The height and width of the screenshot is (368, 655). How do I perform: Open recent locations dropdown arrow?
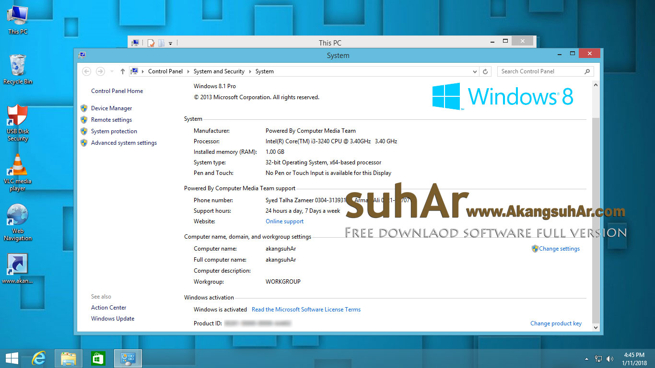(x=112, y=71)
